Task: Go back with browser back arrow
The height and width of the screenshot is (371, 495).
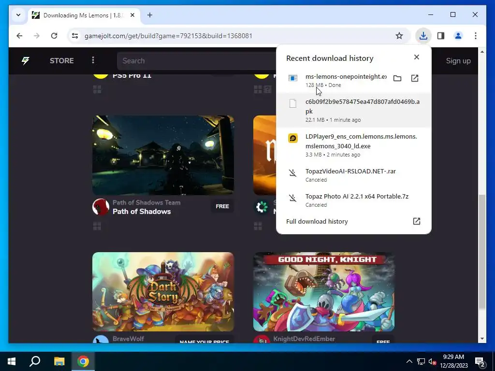Action: click(19, 36)
